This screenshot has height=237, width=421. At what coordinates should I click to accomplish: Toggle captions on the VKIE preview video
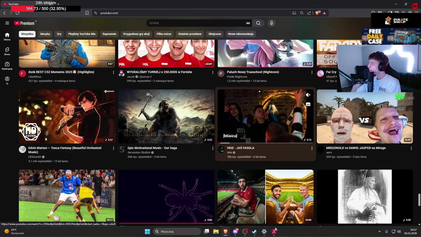(x=308, y=104)
